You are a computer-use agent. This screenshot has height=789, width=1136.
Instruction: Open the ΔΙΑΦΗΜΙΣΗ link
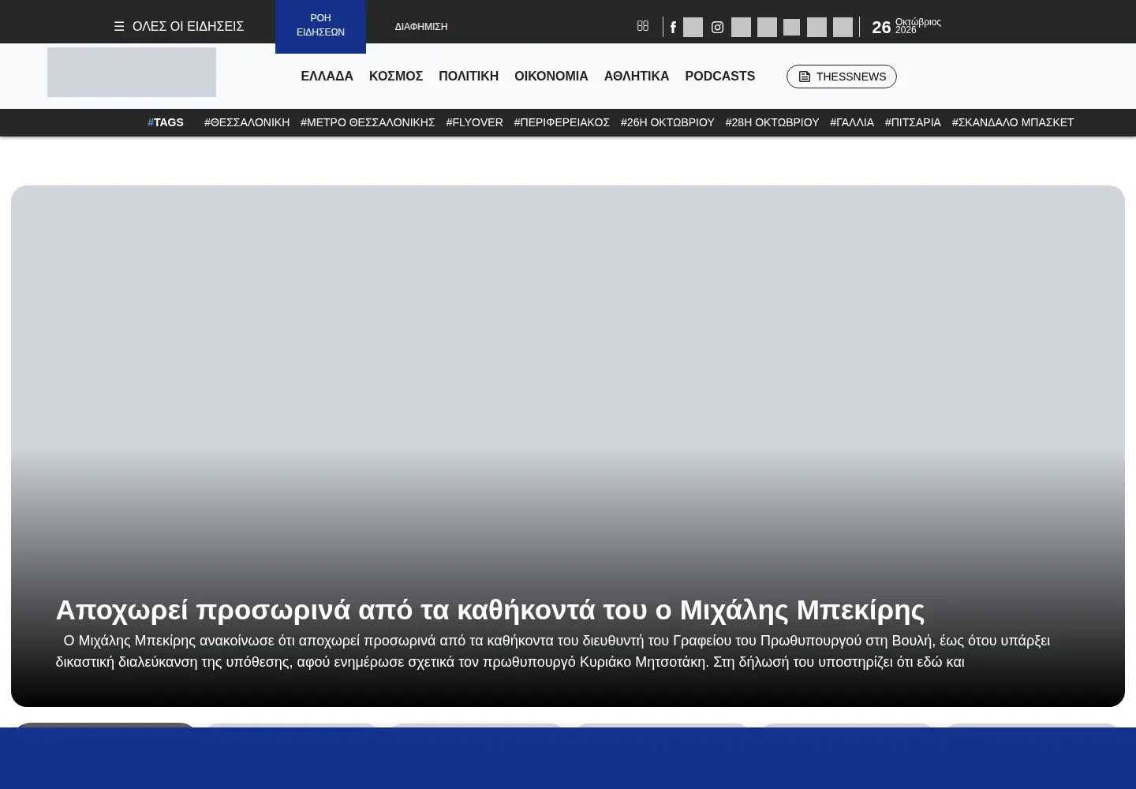click(x=421, y=27)
